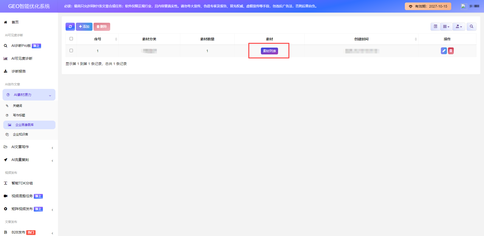Sort by 序号 column header
Image resolution: width=484 pixels, height=236 pixels.
click(98, 39)
